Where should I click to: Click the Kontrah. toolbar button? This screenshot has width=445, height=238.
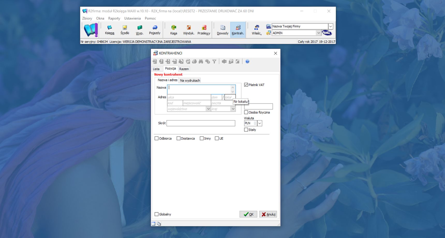click(x=238, y=30)
